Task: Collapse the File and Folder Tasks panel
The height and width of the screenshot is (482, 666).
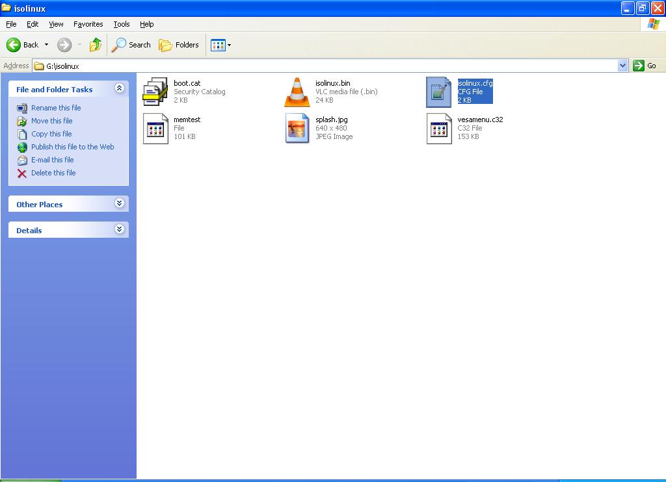Action: pyautogui.click(x=119, y=88)
